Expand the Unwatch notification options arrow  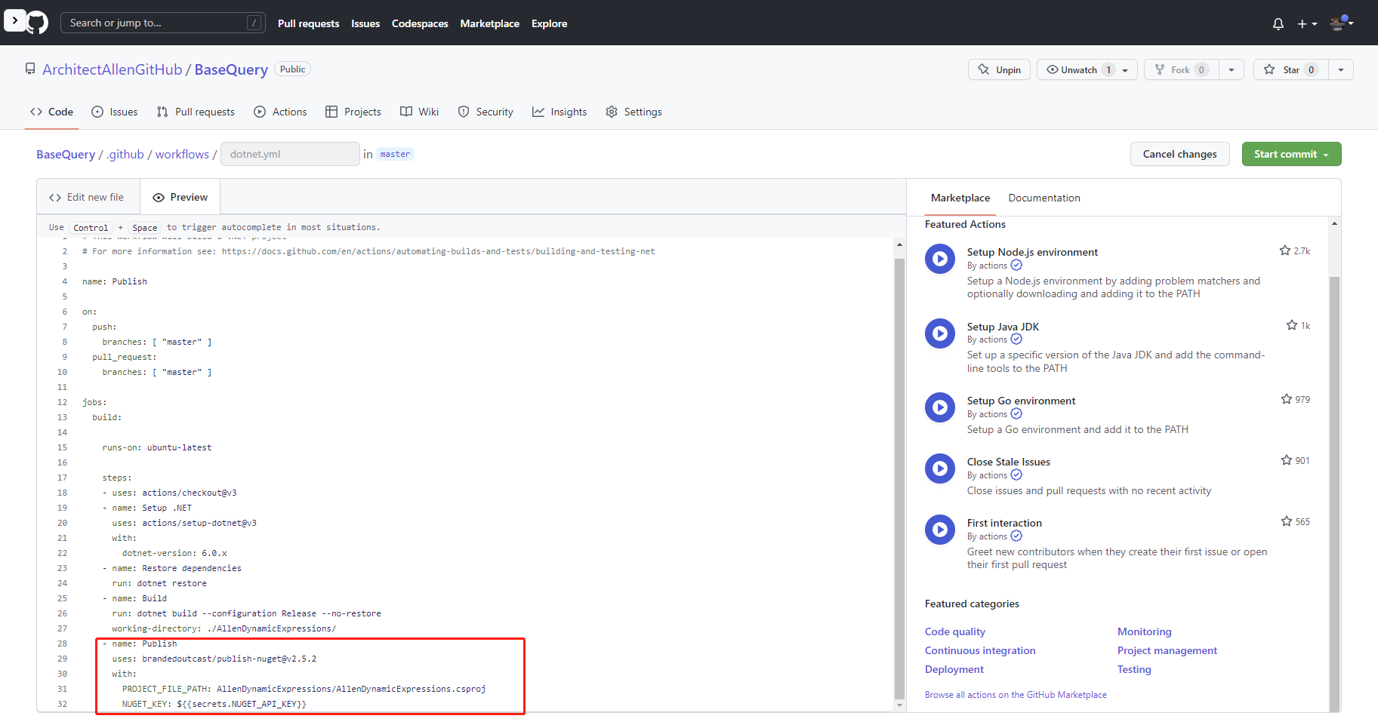1126,69
